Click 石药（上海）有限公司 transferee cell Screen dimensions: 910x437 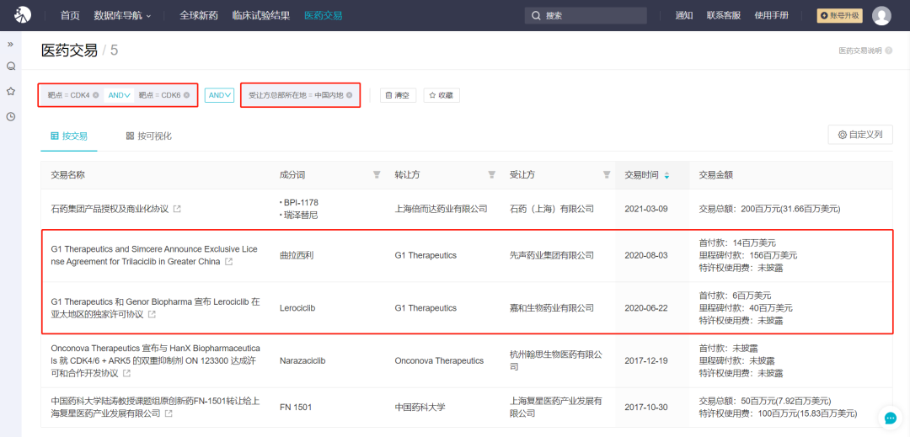[551, 209]
